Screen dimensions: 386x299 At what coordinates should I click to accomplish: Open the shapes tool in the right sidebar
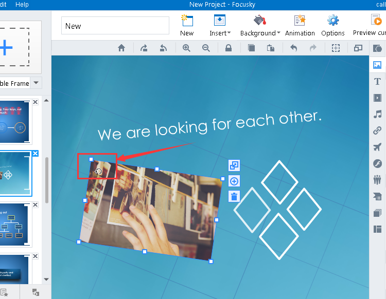[x=377, y=48]
